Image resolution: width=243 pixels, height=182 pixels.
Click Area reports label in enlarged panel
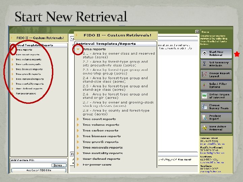94,49
